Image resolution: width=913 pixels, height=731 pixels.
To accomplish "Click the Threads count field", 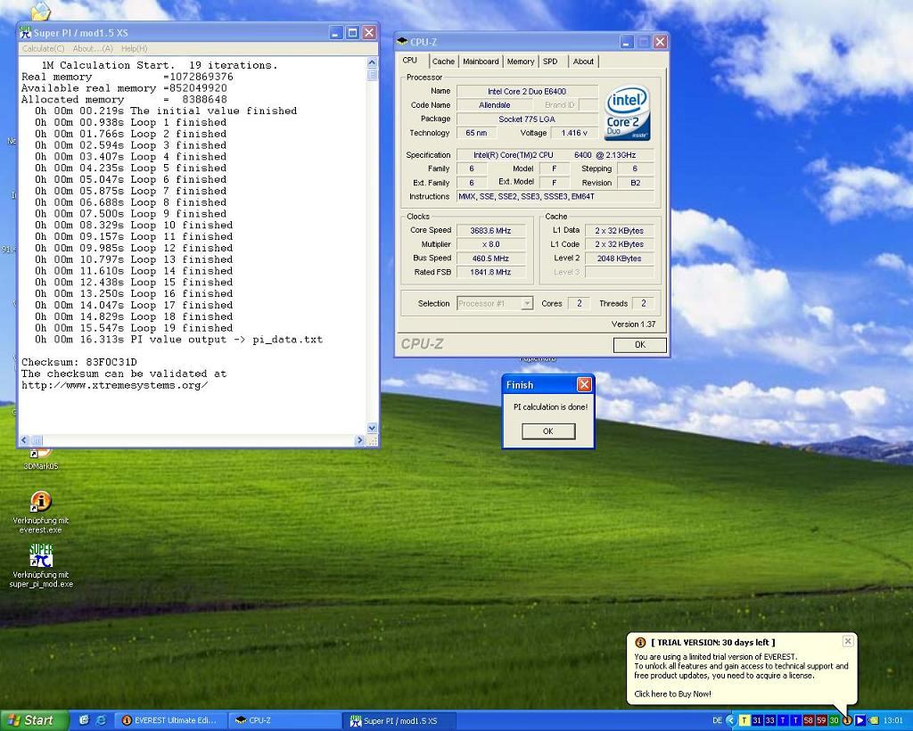I will 644,303.
